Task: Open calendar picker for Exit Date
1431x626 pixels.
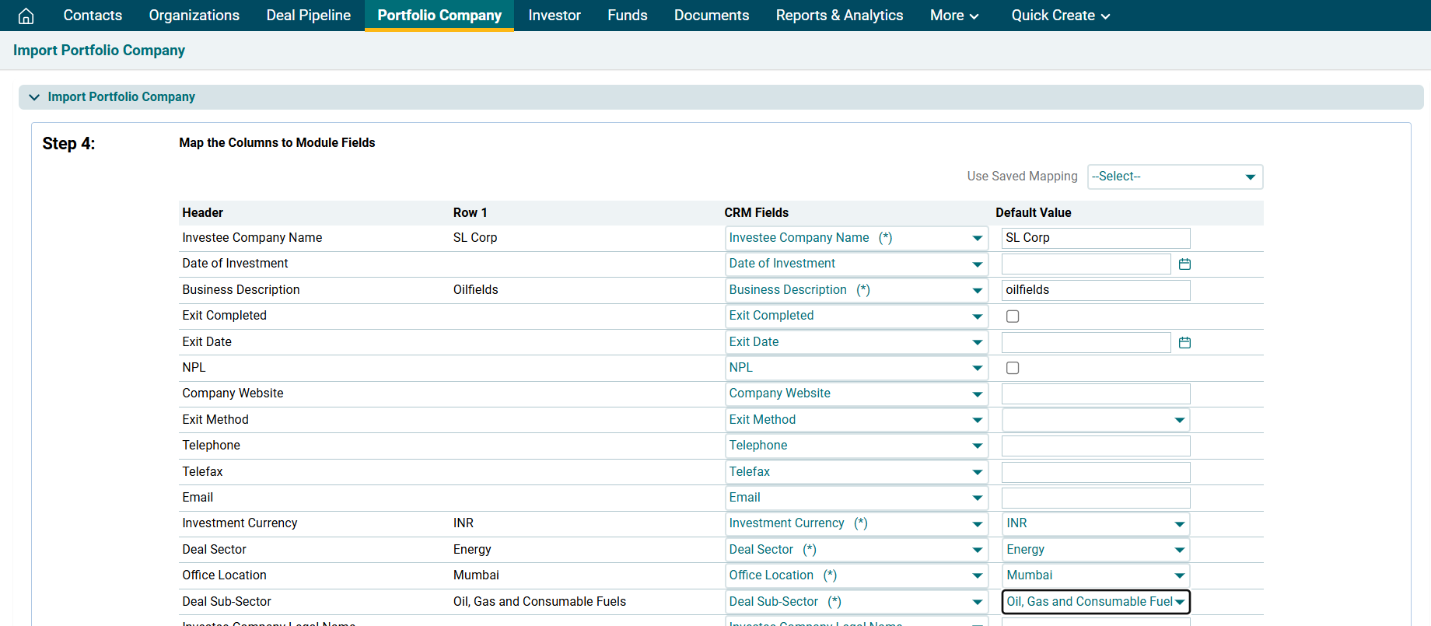Action: click(x=1184, y=342)
